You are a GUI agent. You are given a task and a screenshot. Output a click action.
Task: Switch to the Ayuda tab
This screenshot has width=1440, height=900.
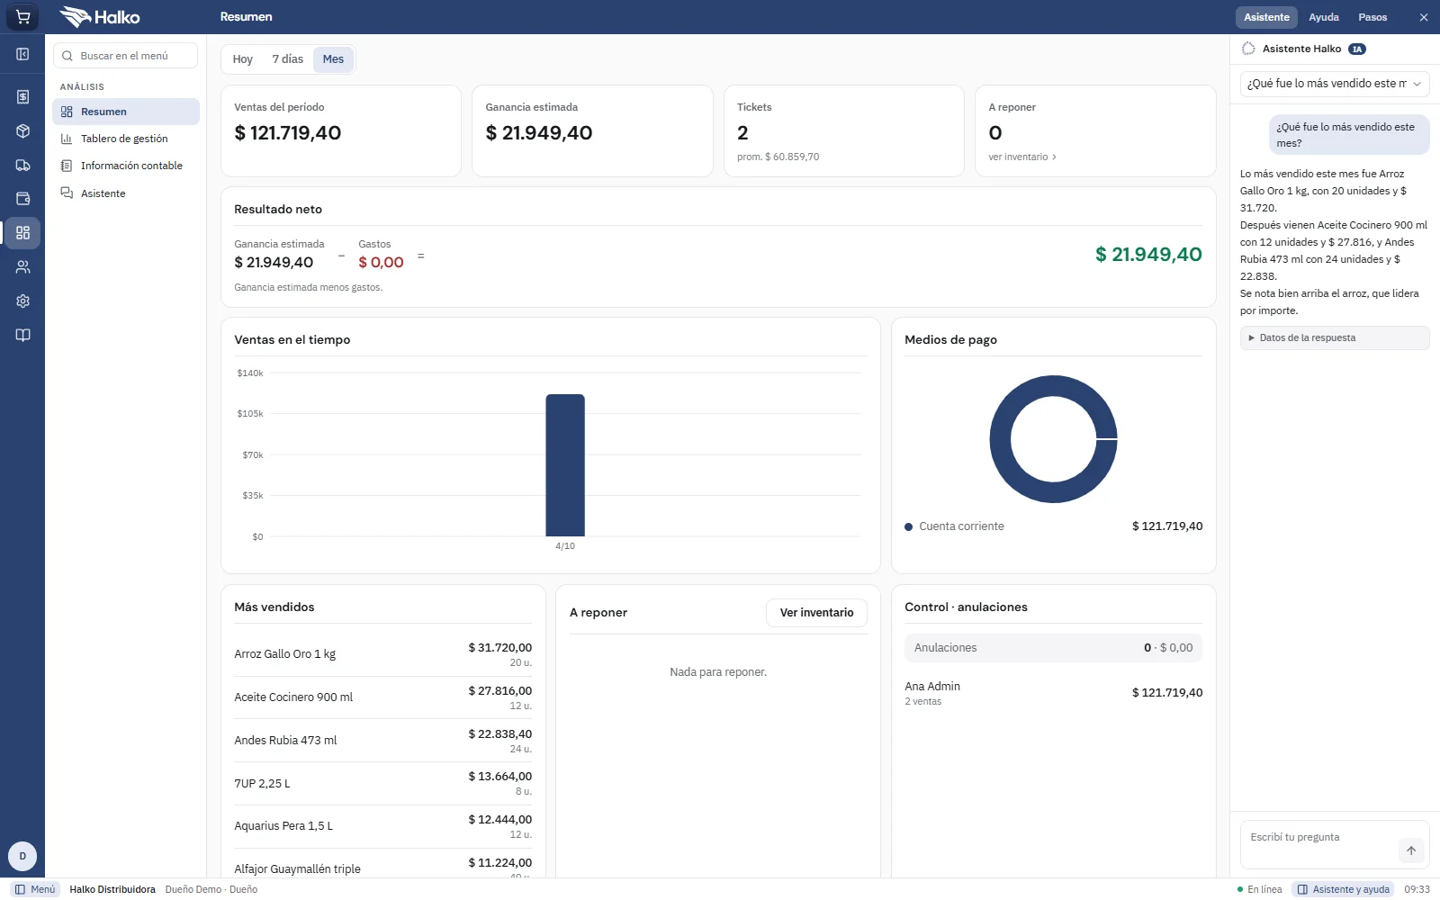pos(1324,17)
